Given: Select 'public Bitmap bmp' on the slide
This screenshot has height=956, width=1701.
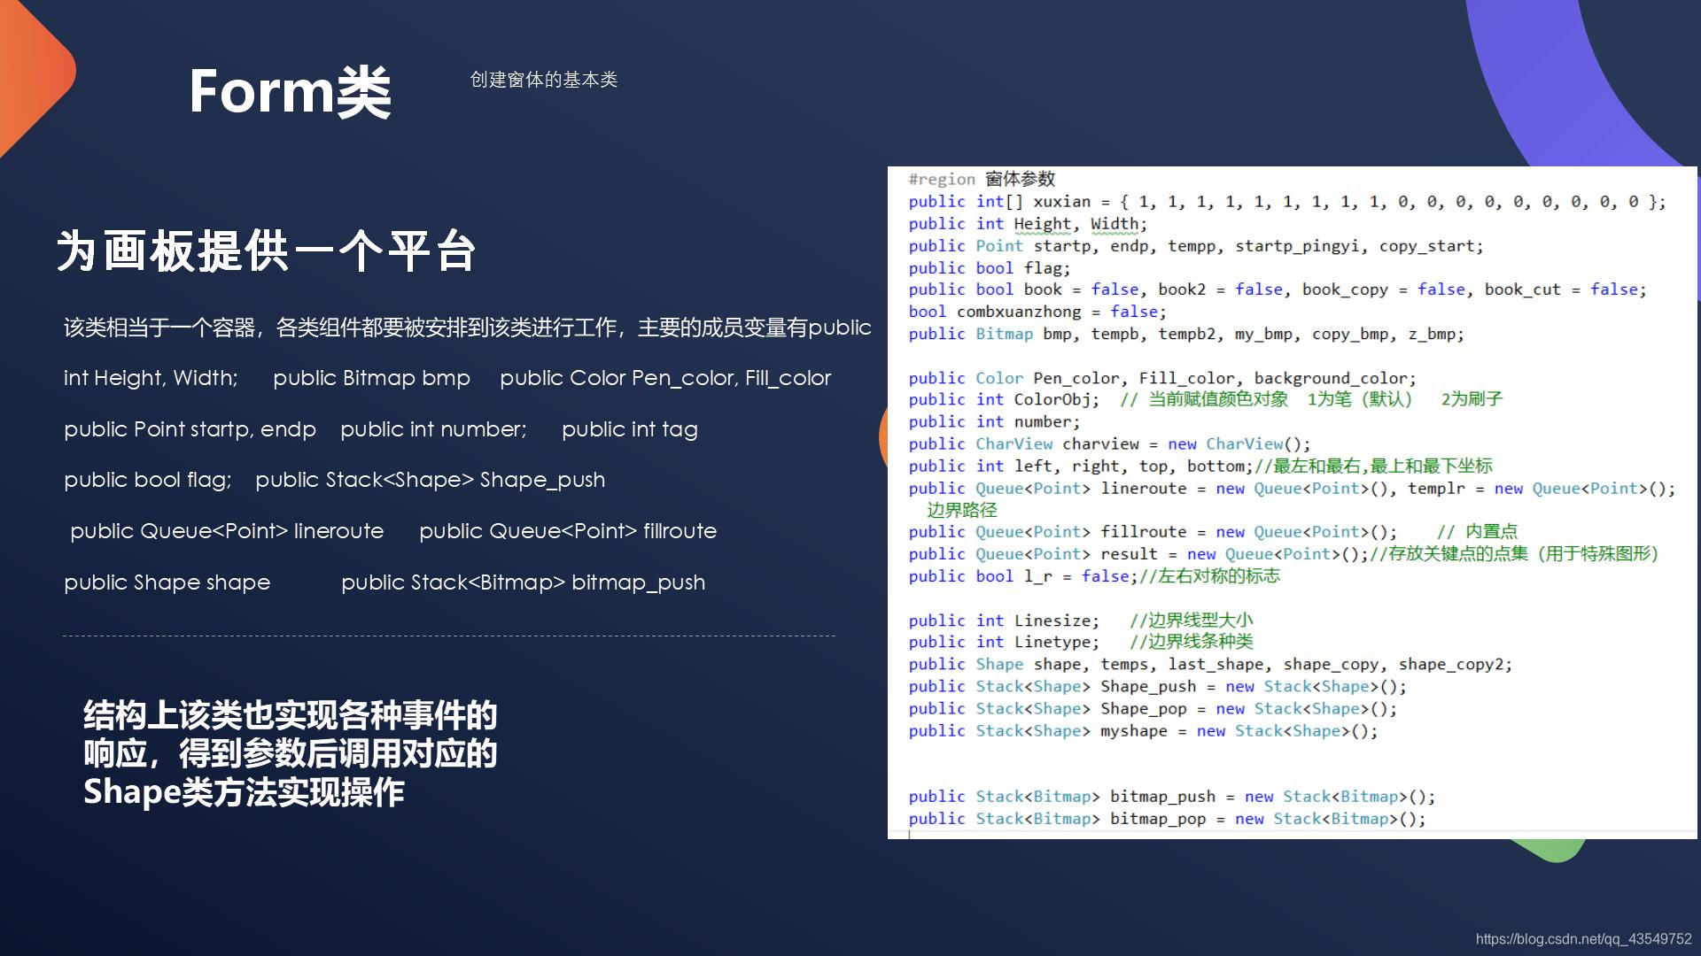Looking at the screenshot, I should click(x=371, y=378).
